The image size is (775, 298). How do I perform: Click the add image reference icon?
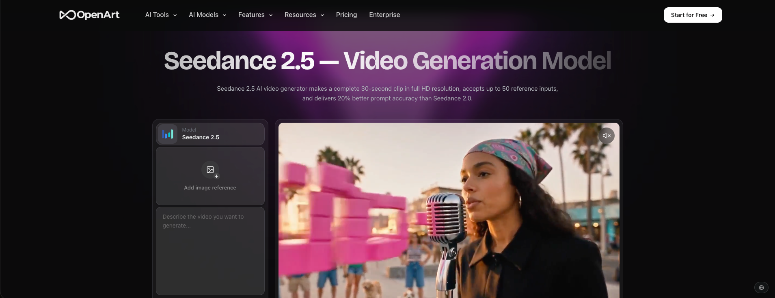pos(210,170)
